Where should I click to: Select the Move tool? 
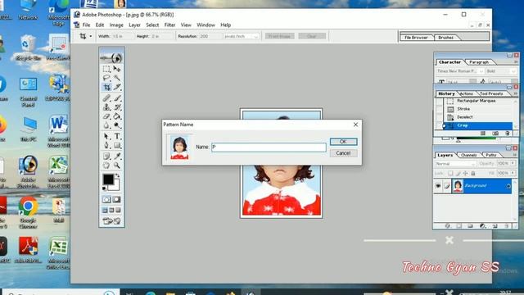click(117, 69)
